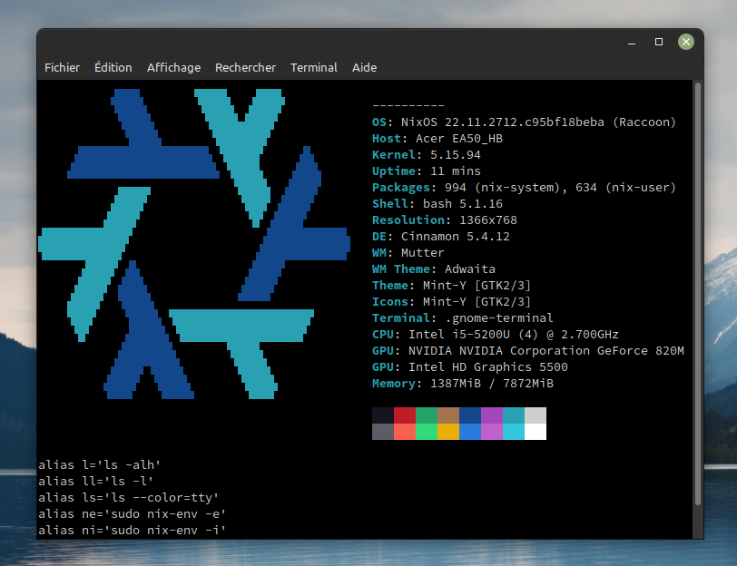Maximize the terminal window
Viewport: 737px width, 566px height.
pyautogui.click(x=659, y=42)
